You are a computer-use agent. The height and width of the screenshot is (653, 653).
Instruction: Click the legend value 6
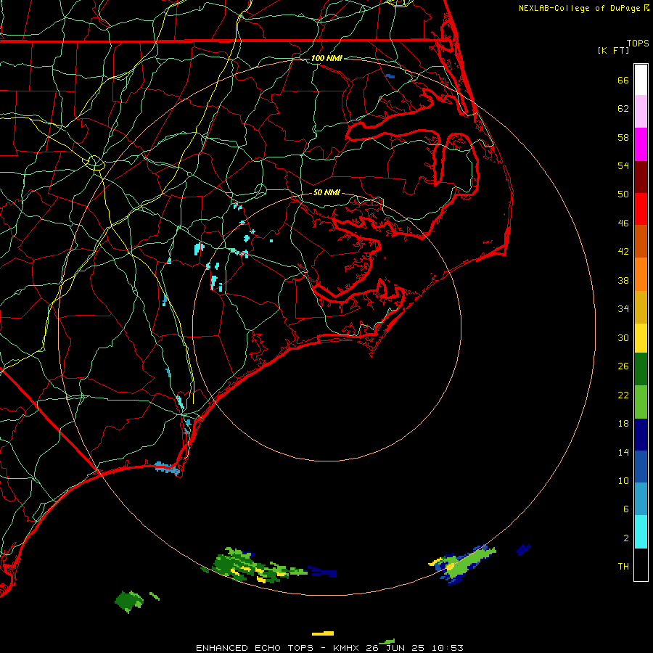(x=626, y=509)
